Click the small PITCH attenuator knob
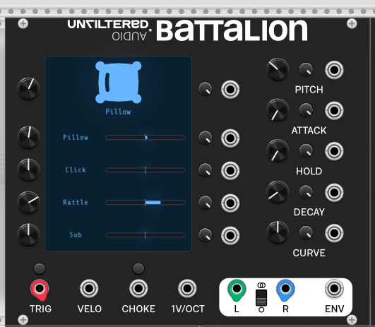 tap(306, 69)
